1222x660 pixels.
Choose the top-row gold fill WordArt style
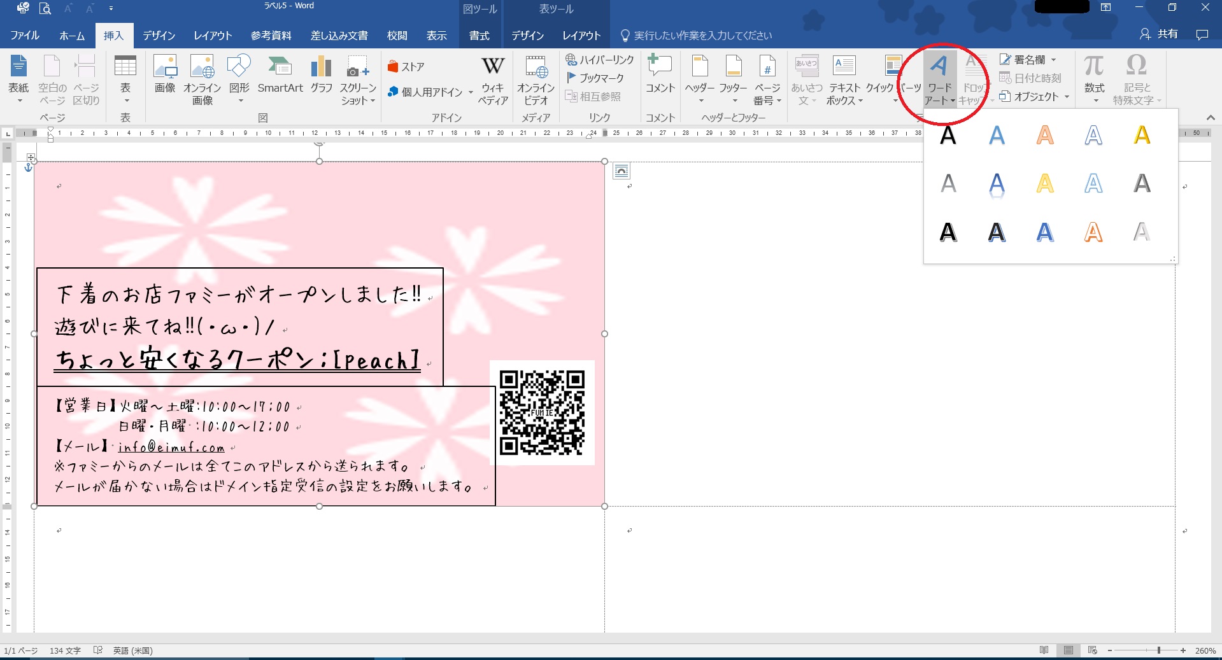coord(1142,135)
